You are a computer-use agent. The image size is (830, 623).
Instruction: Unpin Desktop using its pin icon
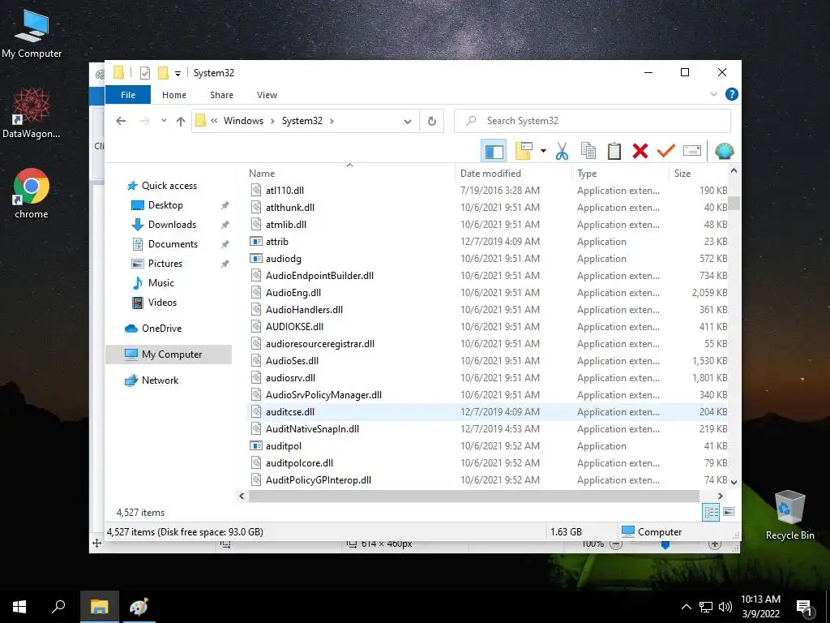(225, 205)
